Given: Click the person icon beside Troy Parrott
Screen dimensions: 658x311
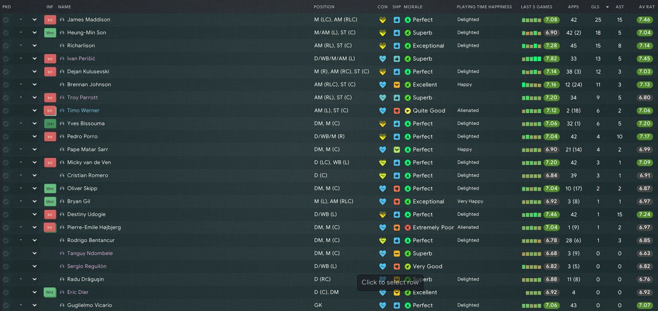Looking at the screenshot, I should coord(62,98).
